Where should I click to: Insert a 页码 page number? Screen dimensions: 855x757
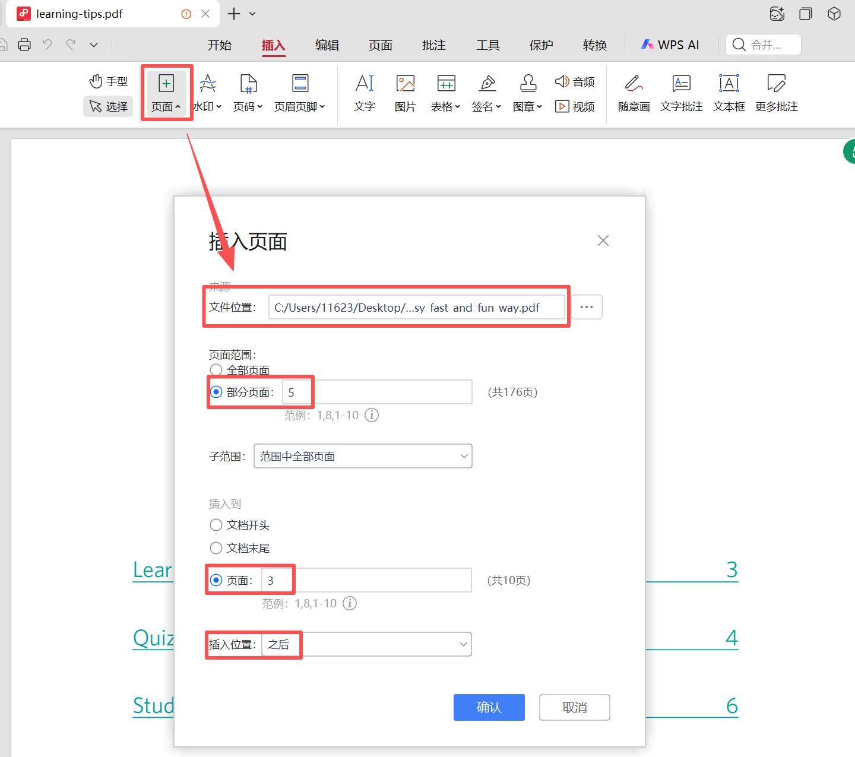[x=248, y=93]
